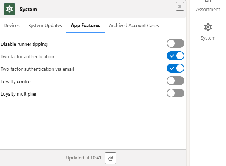
Task: Click the green System gear icon in header
Action: tap(10, 9)
